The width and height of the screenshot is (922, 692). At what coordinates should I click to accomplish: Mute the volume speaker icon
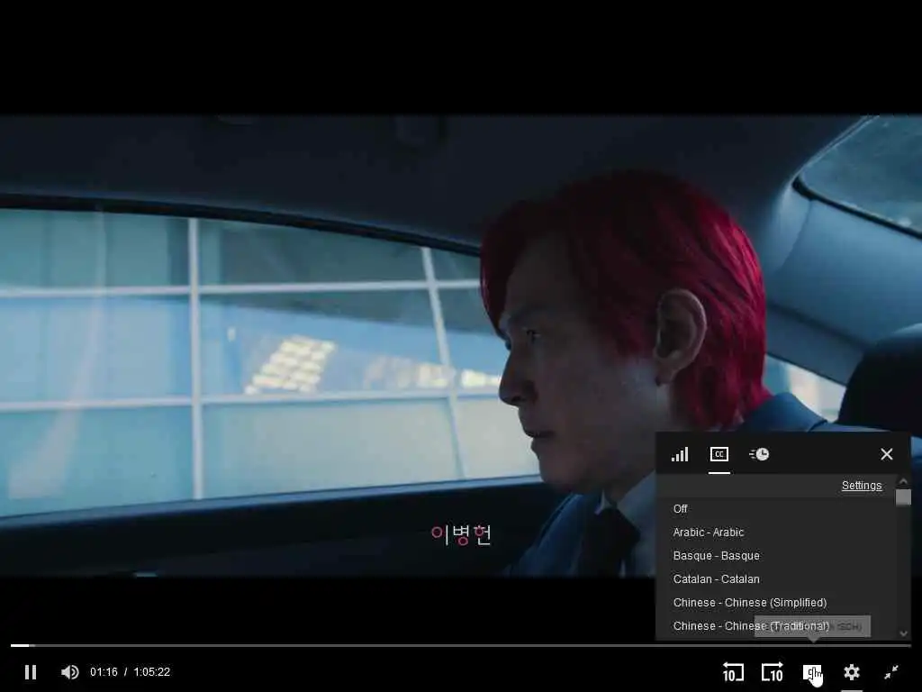point(70,672)
